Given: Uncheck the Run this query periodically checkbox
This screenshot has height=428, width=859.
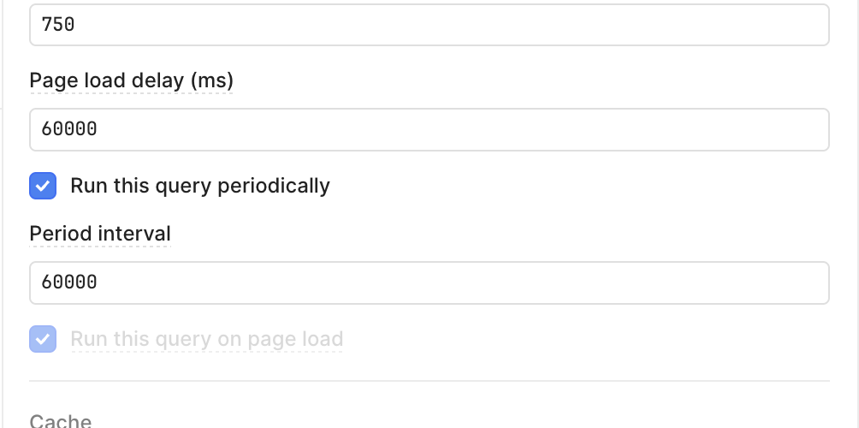Looking at the screenshot, I should click(43, 186).
